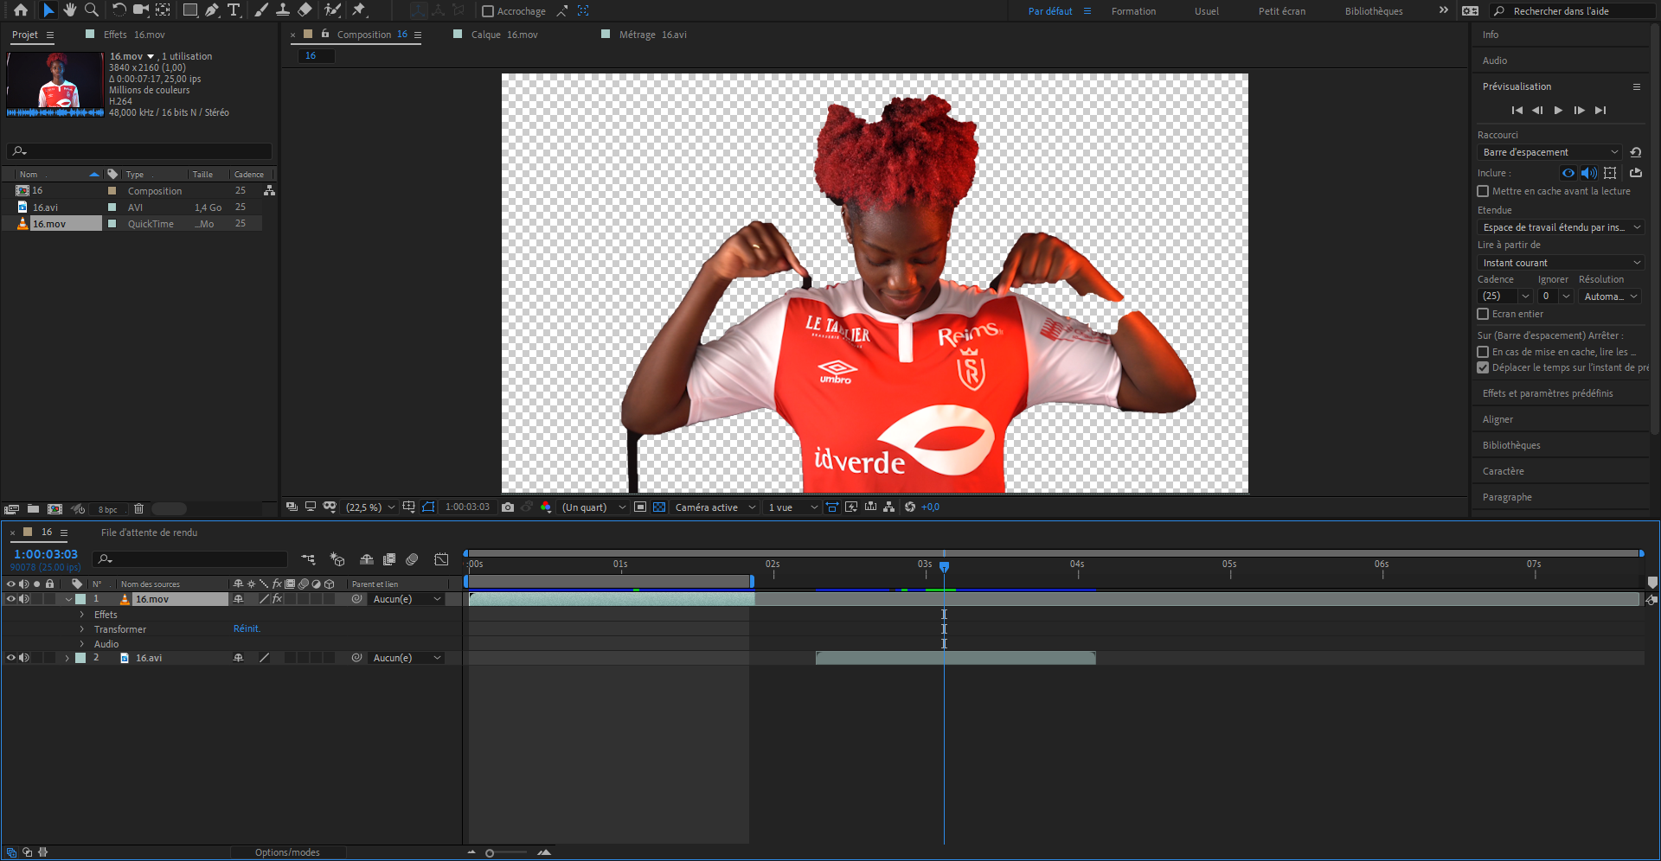1661x861 pixels.
Task: Select the Brush tool
Action: click(261, 10)
